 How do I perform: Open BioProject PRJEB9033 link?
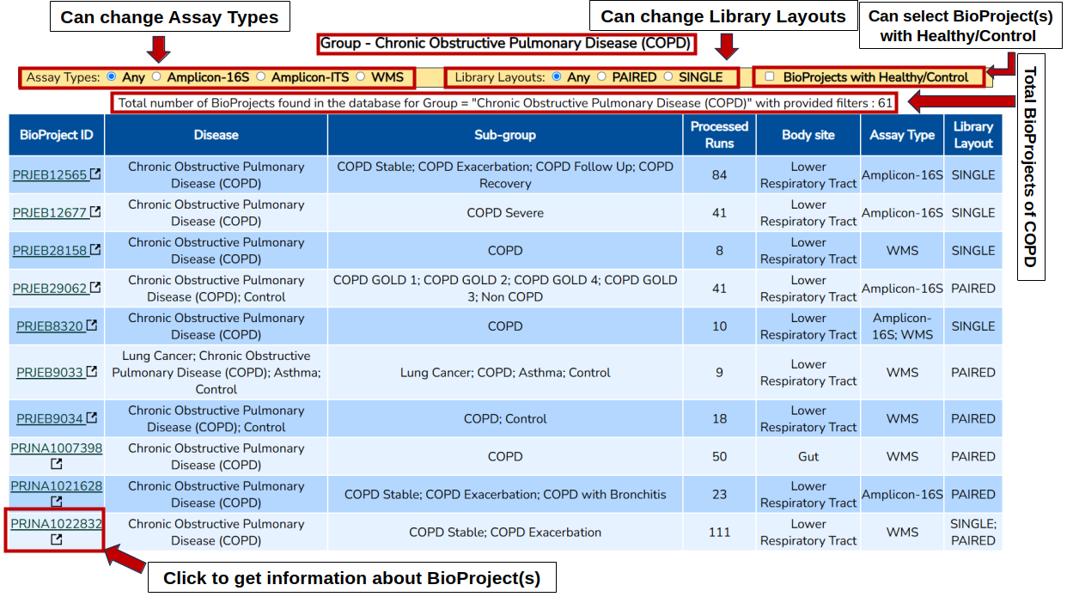(50, 373)
